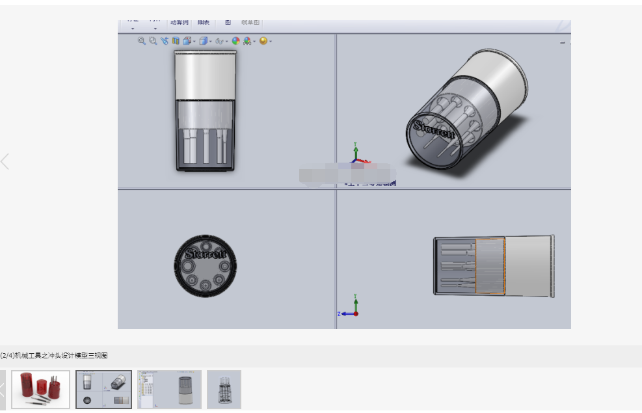Click the circular top view with Starrett text
This screenshot has width=642, height=413.
[205, 265]
